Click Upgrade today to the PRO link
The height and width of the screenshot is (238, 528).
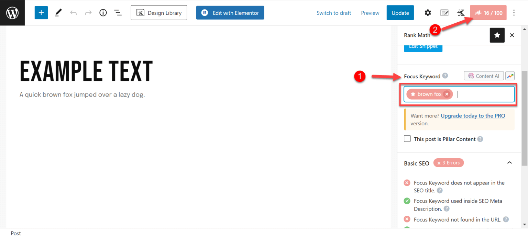pos(473,116)
